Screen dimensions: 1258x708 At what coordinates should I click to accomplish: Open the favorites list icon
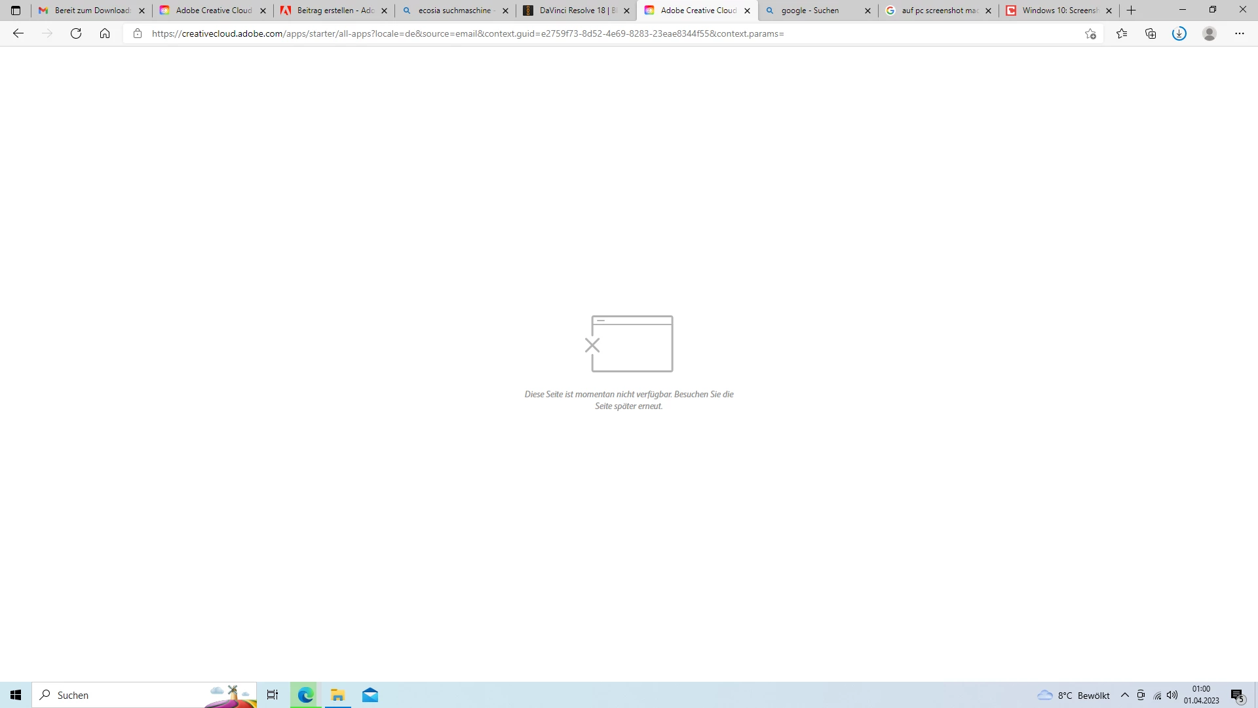1122,33
